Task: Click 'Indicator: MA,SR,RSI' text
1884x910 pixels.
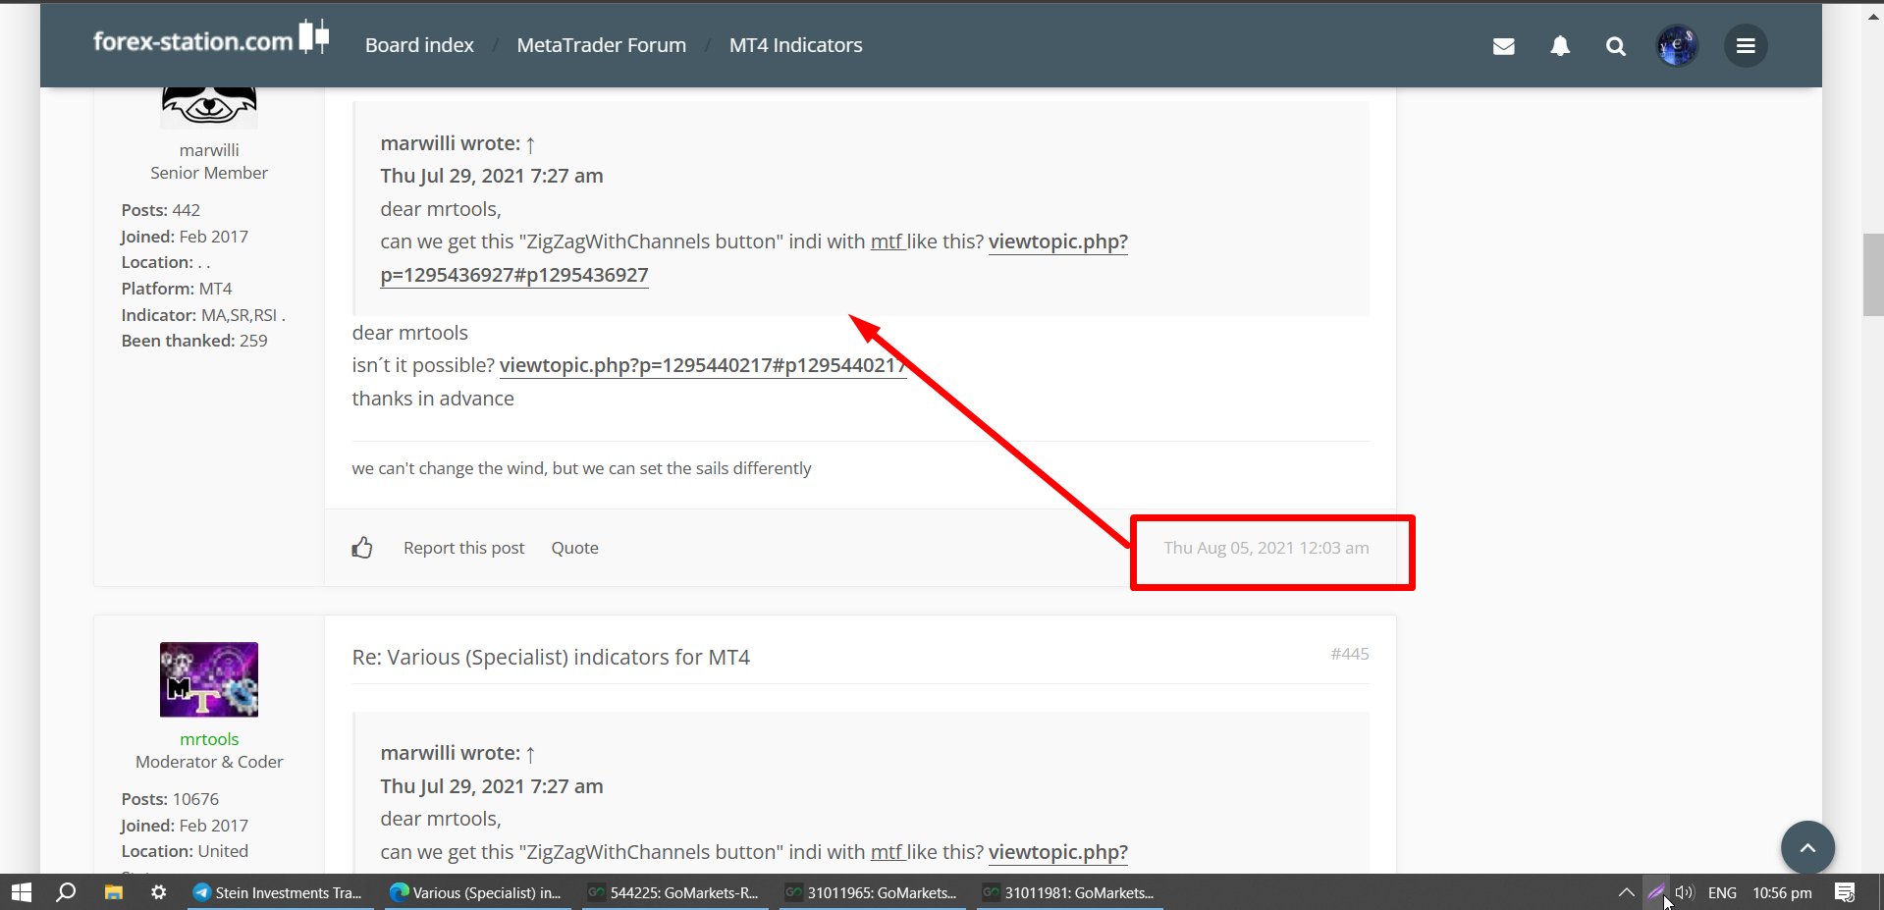Action: coord(203,315)
